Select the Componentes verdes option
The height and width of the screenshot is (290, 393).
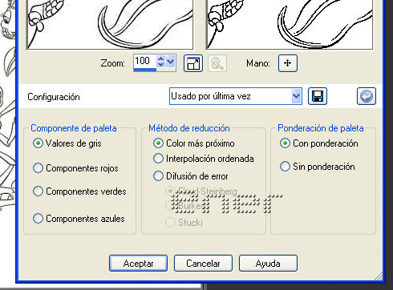pyautogui.click(x=79, y=191)
